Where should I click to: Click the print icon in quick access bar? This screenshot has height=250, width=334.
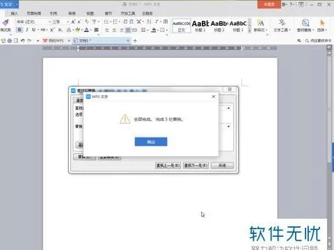(x=10, y=40)
